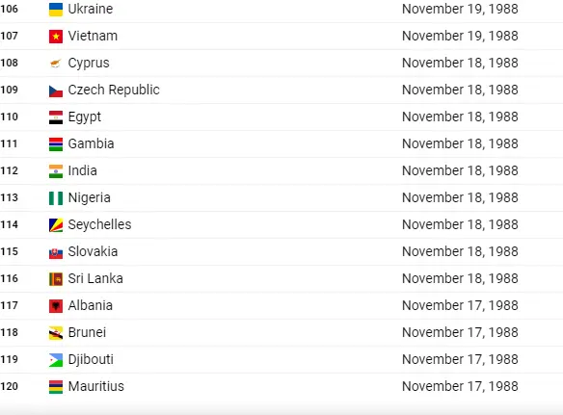Click the November 17, 1988 date for Albania
The height and width of the screenshot is (415, 563).
pos(460,305)
